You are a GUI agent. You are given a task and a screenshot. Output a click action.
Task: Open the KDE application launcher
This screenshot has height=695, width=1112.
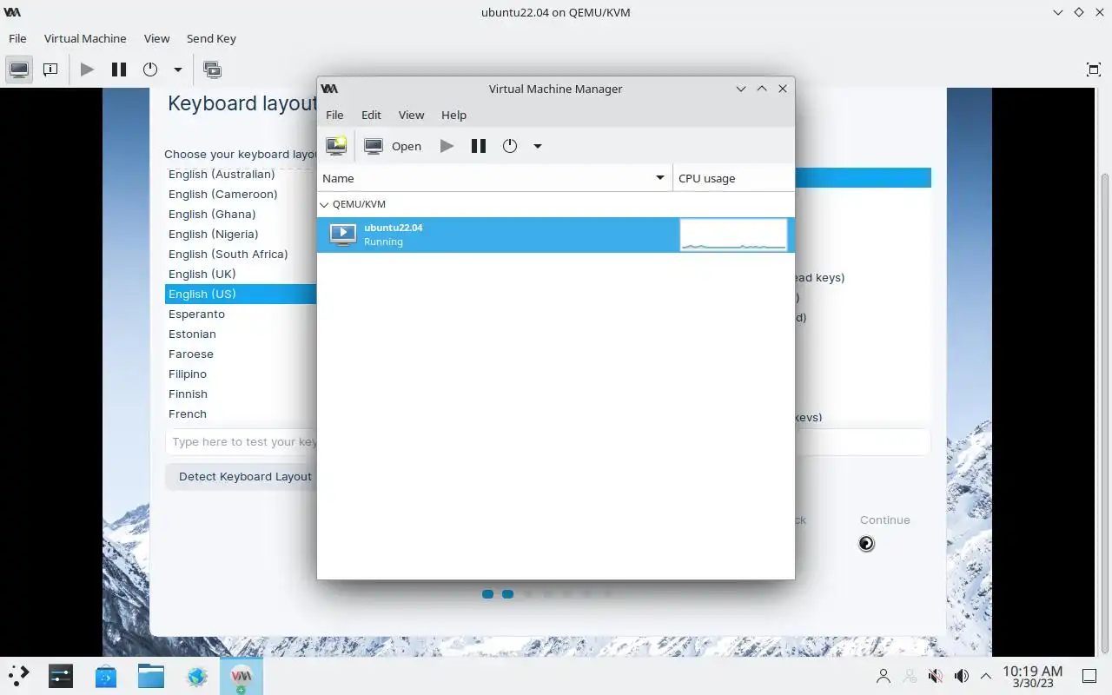pos(18,676)
